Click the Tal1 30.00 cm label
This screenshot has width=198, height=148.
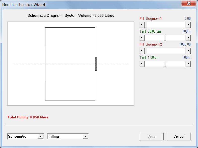[150, 32]
